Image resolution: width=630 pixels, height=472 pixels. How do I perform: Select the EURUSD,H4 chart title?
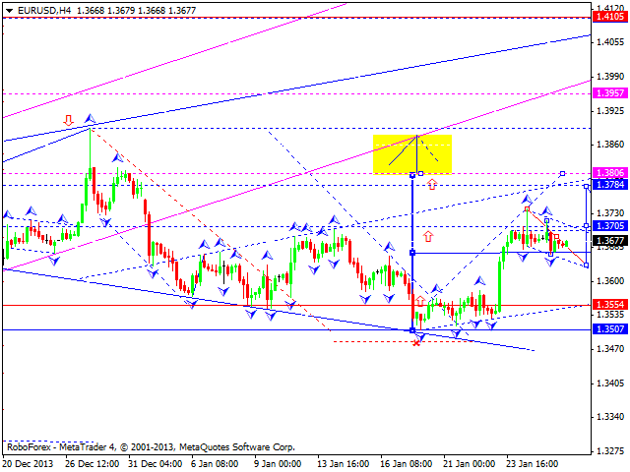pyautogui.click(x=44, y=11)
